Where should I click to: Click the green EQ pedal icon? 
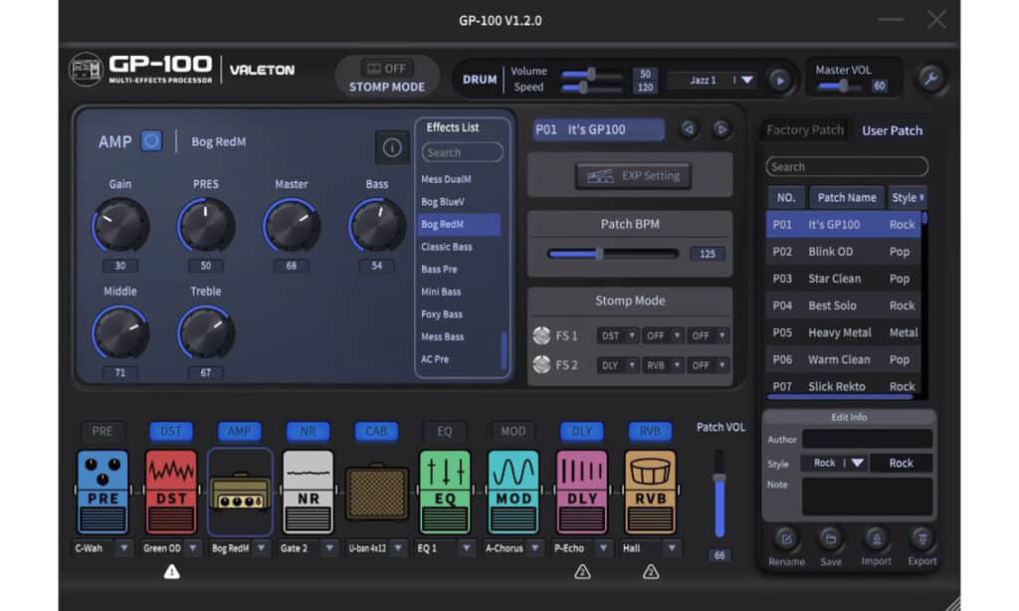click(x=445, y=492)
